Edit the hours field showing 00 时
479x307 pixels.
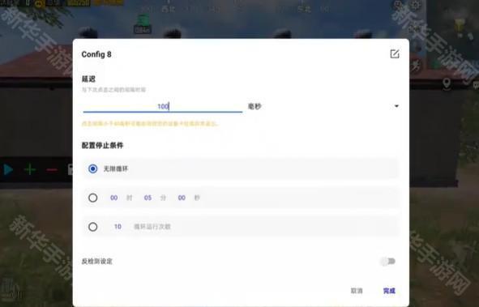114,198
